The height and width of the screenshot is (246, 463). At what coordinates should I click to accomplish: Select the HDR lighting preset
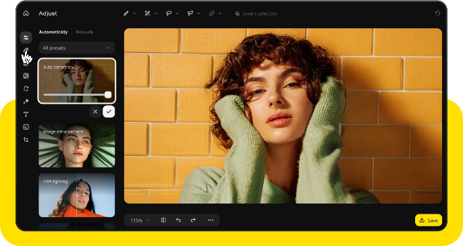(77, 195)
